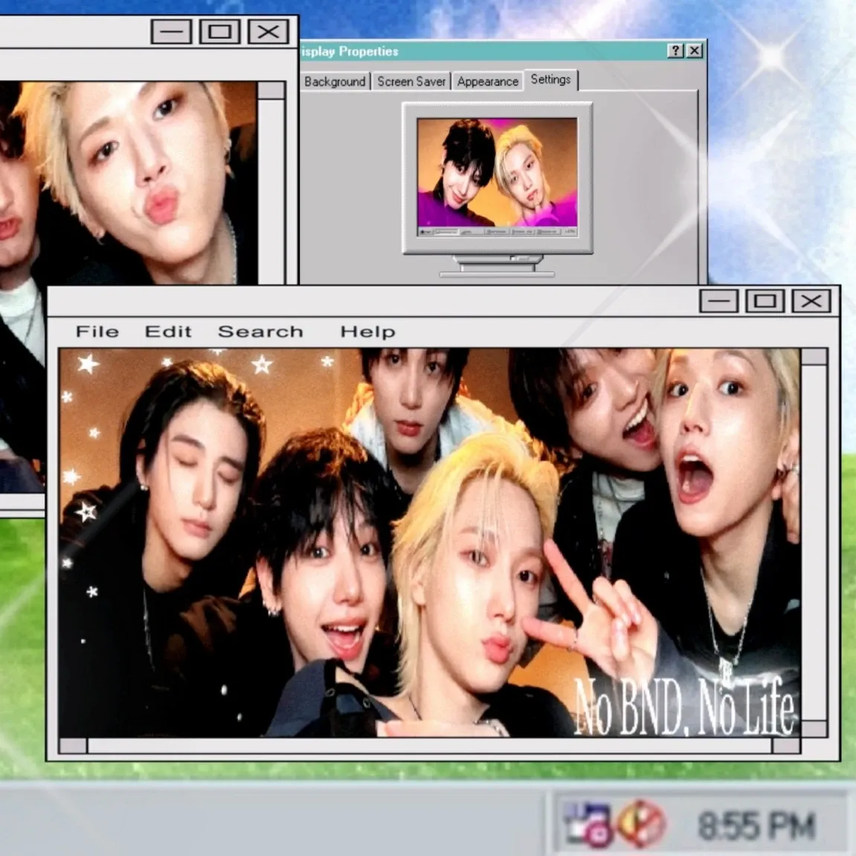Open the Search menu
856x856 pixels.
coord(260,332)
